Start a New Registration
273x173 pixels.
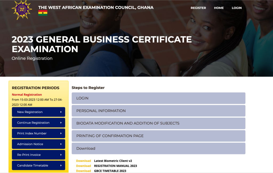click(x=38, y=112)
